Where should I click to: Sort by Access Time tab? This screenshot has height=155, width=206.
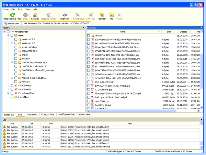click(x=84, y=114)
